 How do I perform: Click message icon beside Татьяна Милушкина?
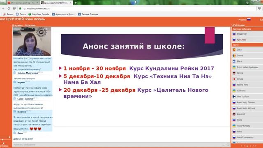pos(15,73)
